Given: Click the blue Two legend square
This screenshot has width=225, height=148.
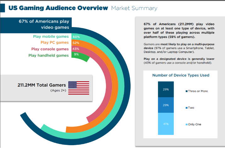Looking at the screenshot, I should point(186,108).
